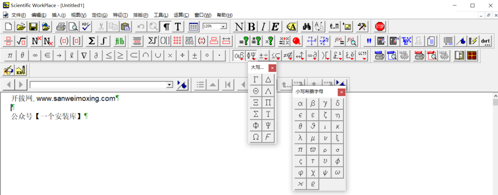The image size is (498, 195).
Task: Open the lowercase Greek αβ symbol panel dropdown
Action: (239, 56)
